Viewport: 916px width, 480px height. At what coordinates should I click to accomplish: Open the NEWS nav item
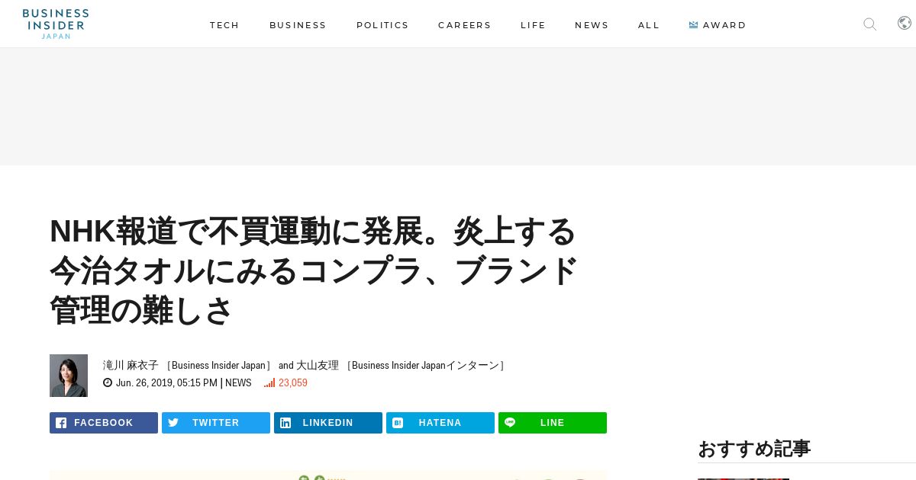592,25
